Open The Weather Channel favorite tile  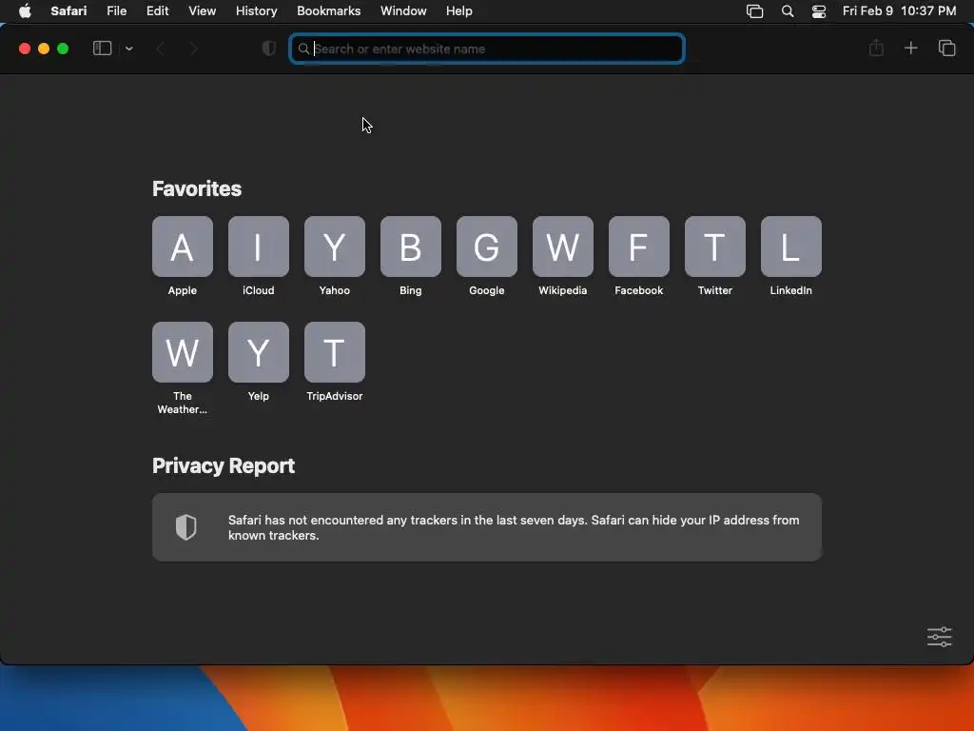click(x=182, y=352)
